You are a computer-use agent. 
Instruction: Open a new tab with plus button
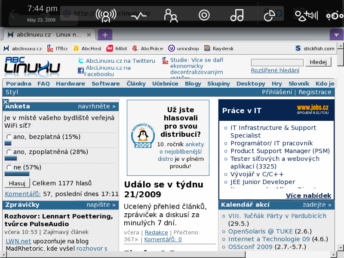105,35
